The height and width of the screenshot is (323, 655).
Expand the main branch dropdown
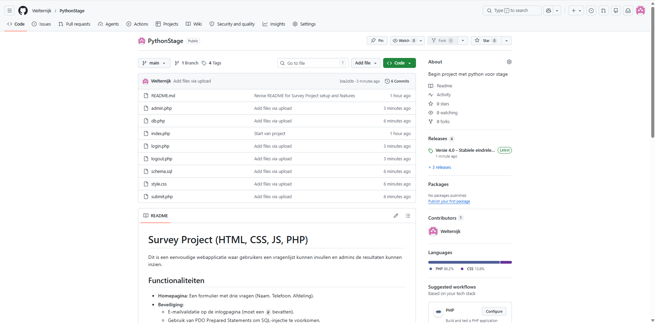pos(154,63)
